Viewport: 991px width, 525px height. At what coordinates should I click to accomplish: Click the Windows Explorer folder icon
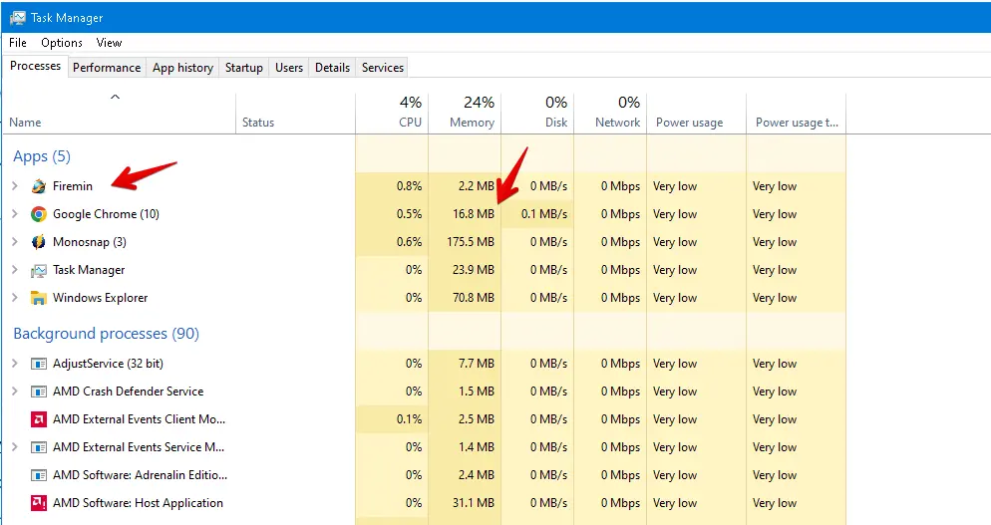coord(39,298)
